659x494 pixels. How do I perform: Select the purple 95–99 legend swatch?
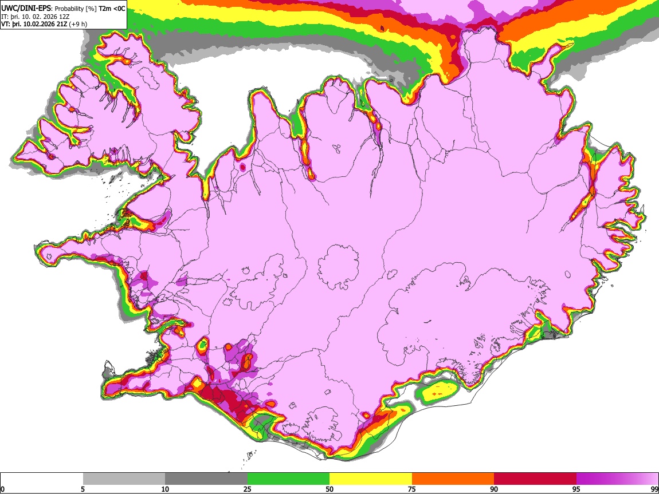click(x=617, y=479)
